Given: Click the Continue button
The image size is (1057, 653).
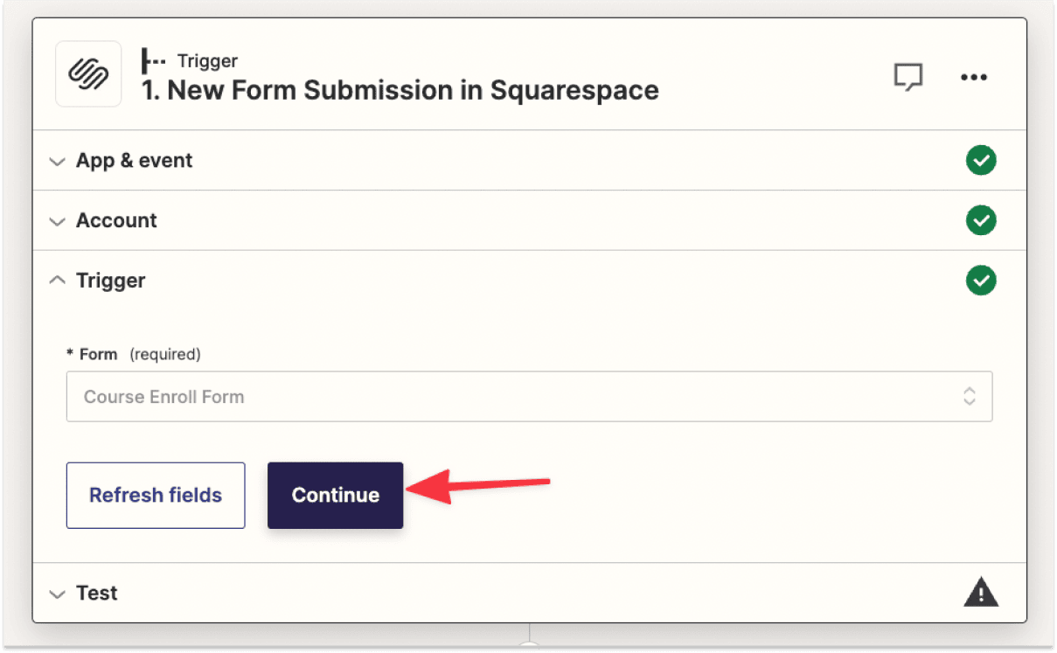Looking at the screenshot, I should tap(335, 495).
